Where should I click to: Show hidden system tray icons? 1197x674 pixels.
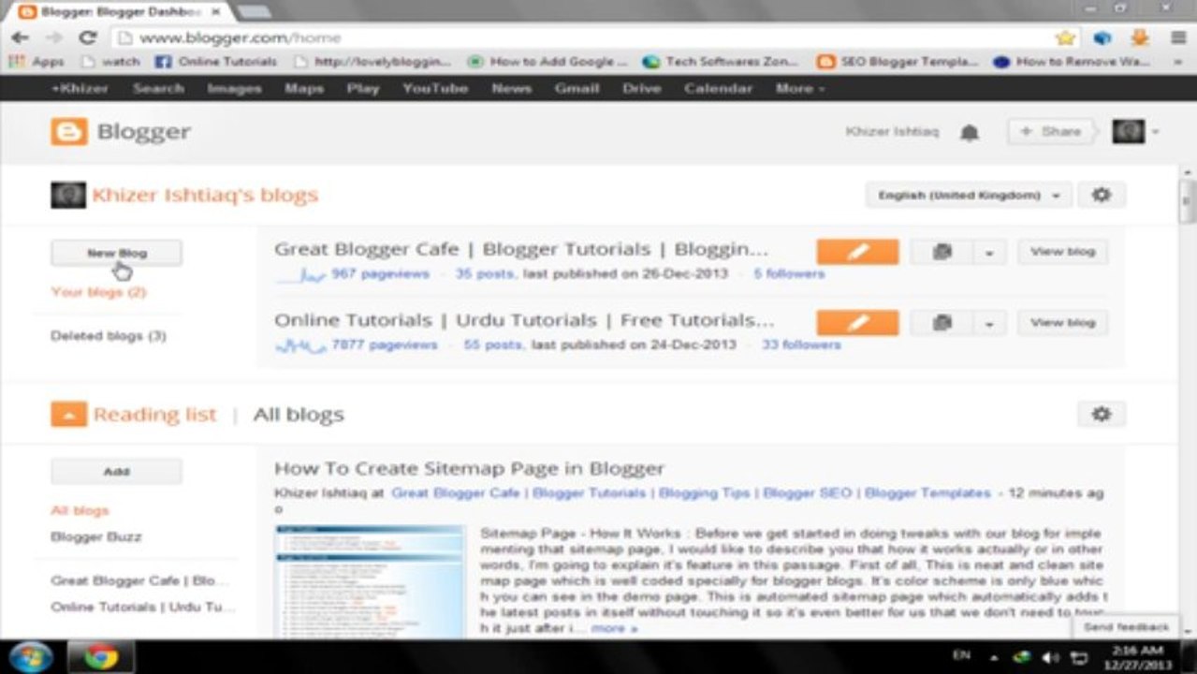(x=993, y=657)
